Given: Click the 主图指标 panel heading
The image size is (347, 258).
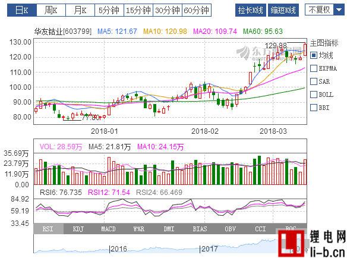Looking at the screenshot, I should tap(324, 43).
